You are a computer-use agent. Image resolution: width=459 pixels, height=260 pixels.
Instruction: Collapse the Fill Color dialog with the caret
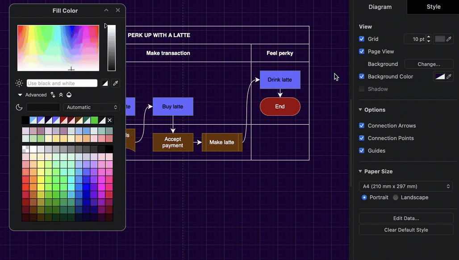106,10
